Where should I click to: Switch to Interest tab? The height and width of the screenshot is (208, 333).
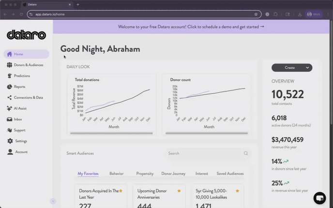click(202, 173)
